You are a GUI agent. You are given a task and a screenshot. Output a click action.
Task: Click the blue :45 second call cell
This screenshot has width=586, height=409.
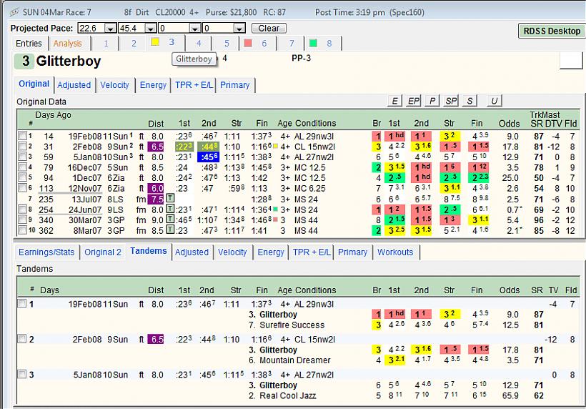pos(208,157)
